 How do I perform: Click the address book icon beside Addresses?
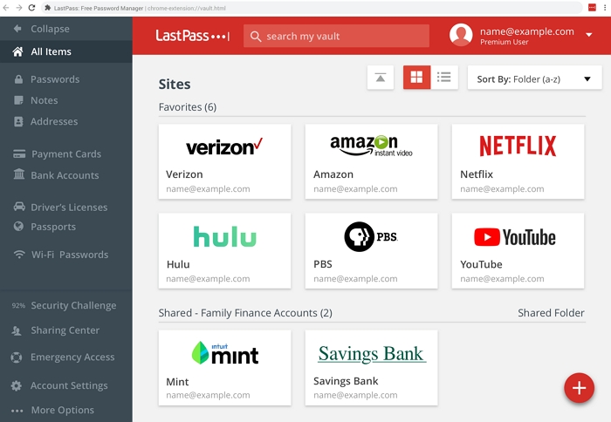[18, 121]
